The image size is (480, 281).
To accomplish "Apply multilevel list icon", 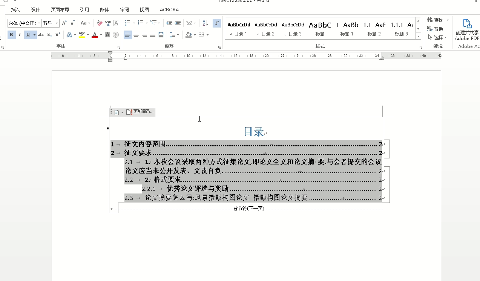I will click(153, 23).
